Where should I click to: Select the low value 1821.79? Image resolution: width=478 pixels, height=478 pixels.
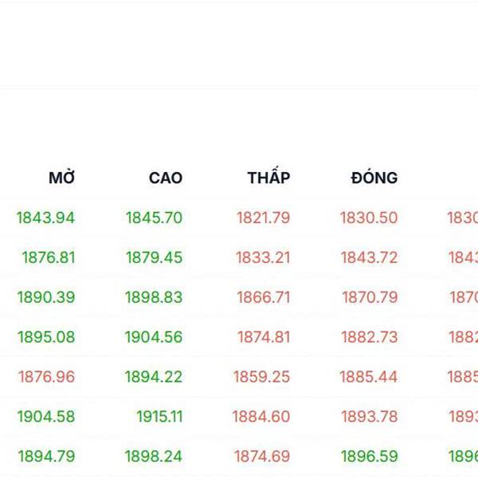point(263,217)
